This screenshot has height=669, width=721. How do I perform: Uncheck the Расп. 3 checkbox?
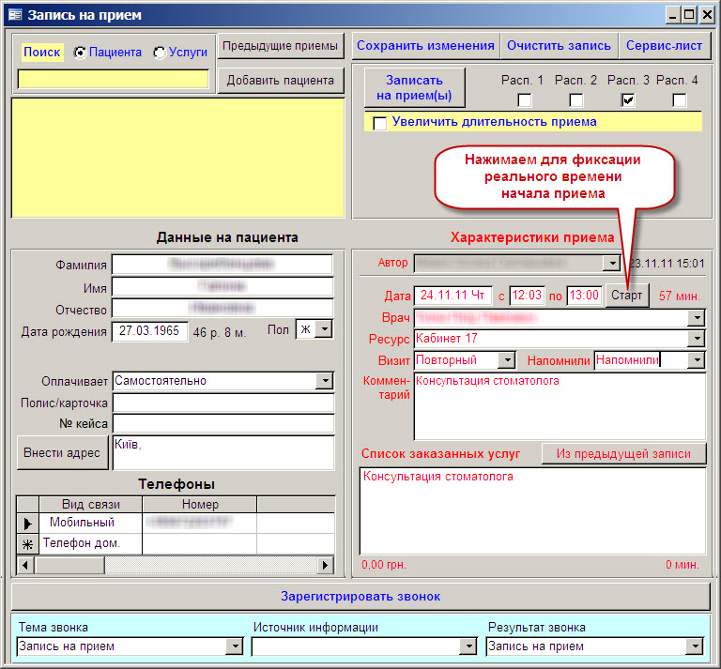click(x=628, y=99)
